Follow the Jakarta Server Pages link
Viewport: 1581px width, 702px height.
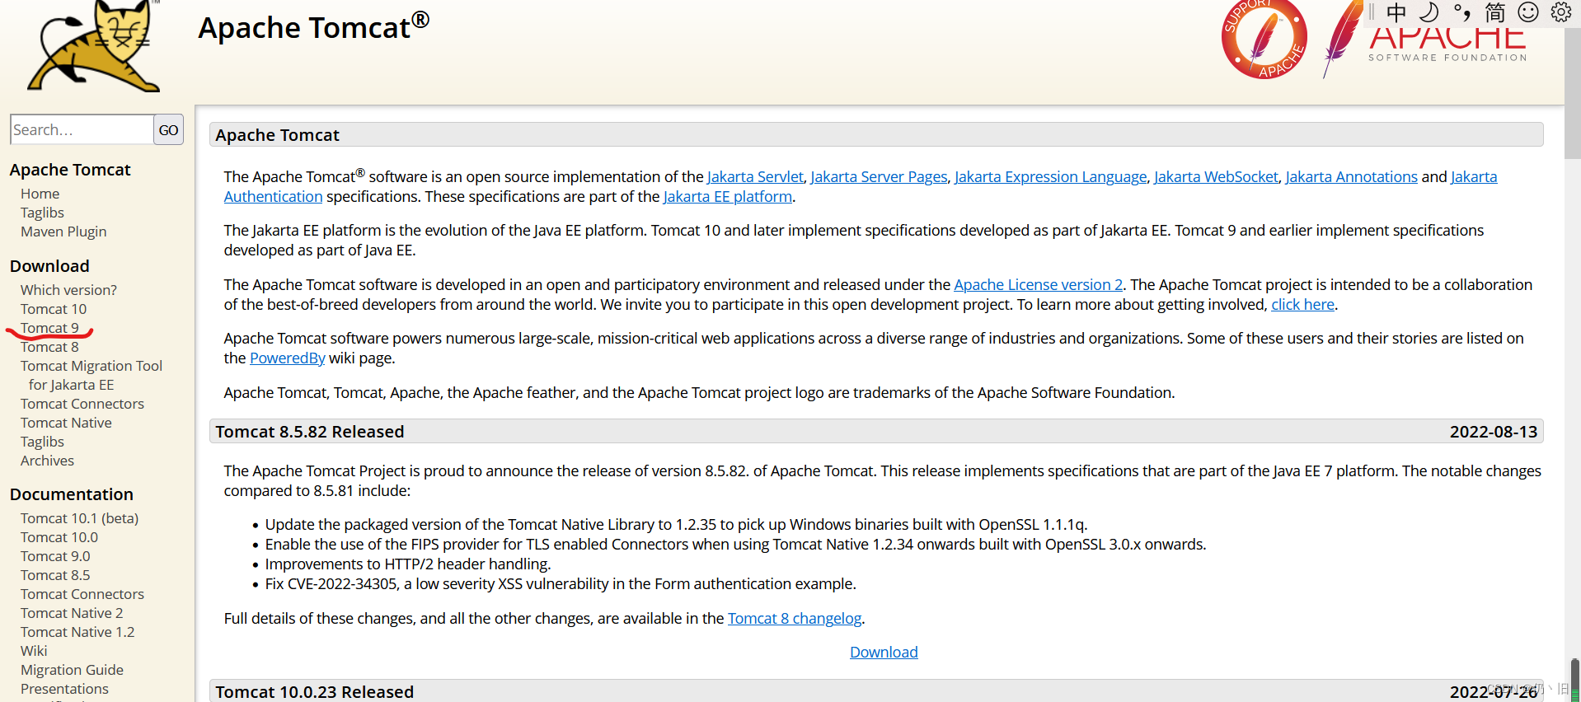point(879,176)
